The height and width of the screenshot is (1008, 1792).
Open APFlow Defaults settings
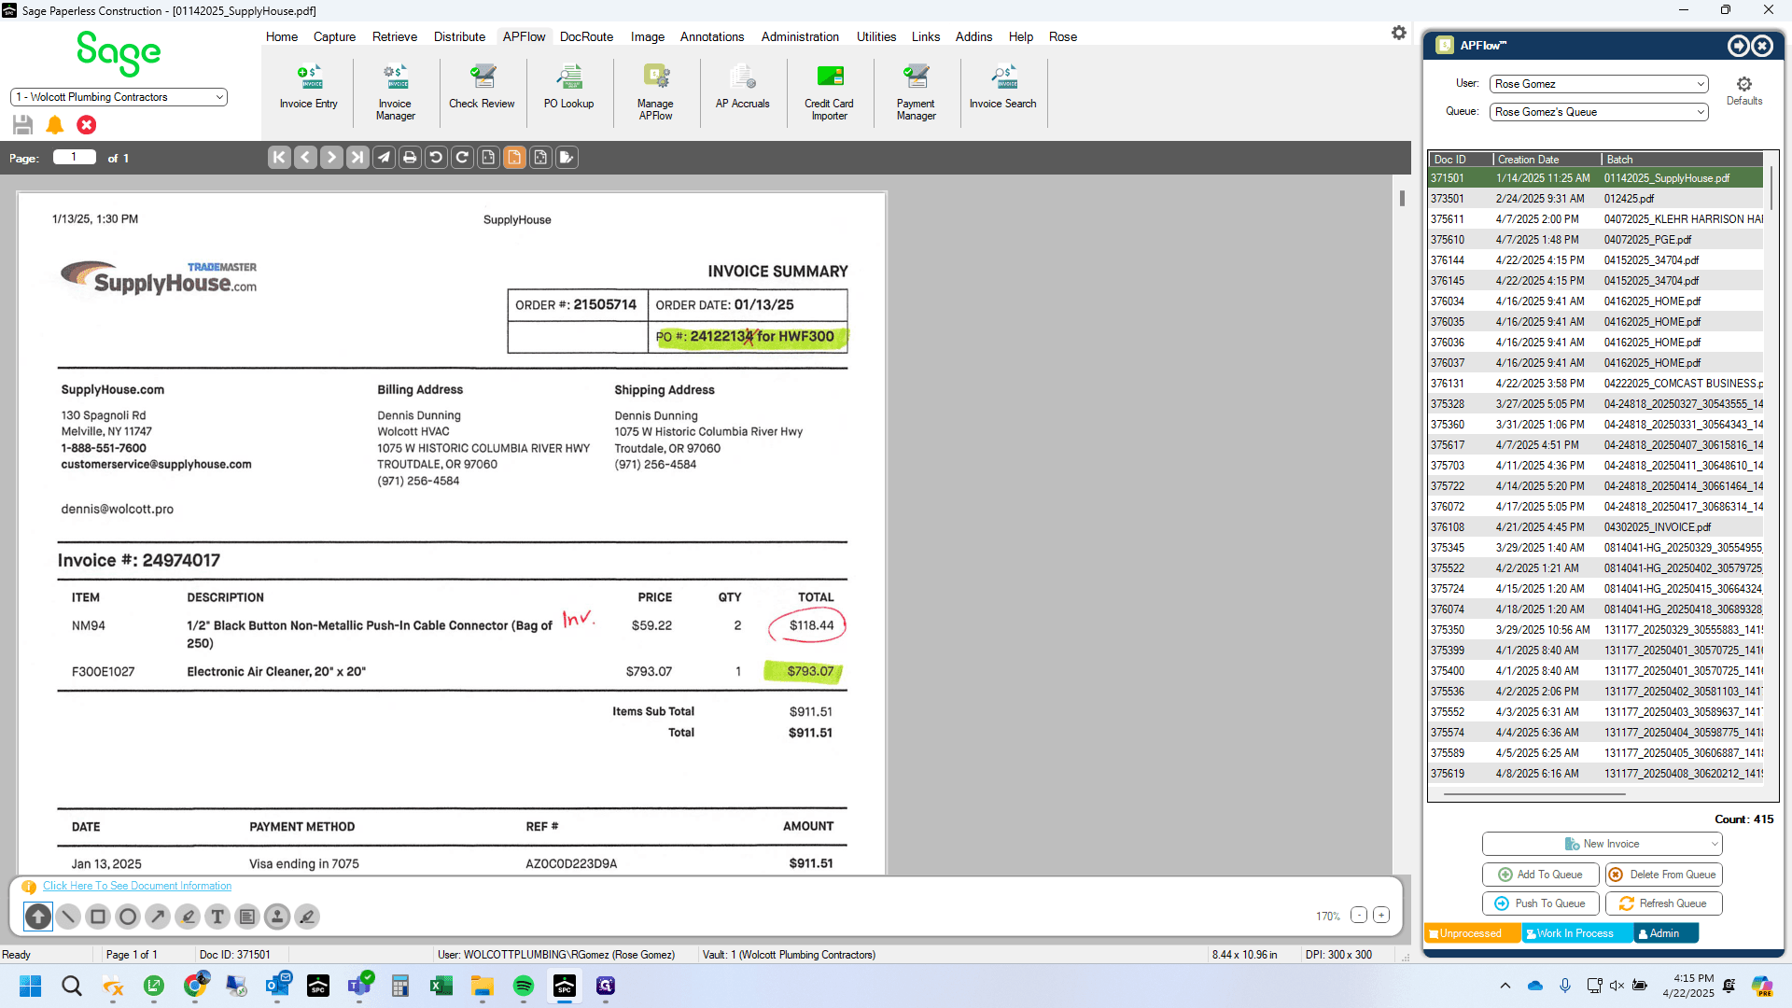pos(1744,91)
